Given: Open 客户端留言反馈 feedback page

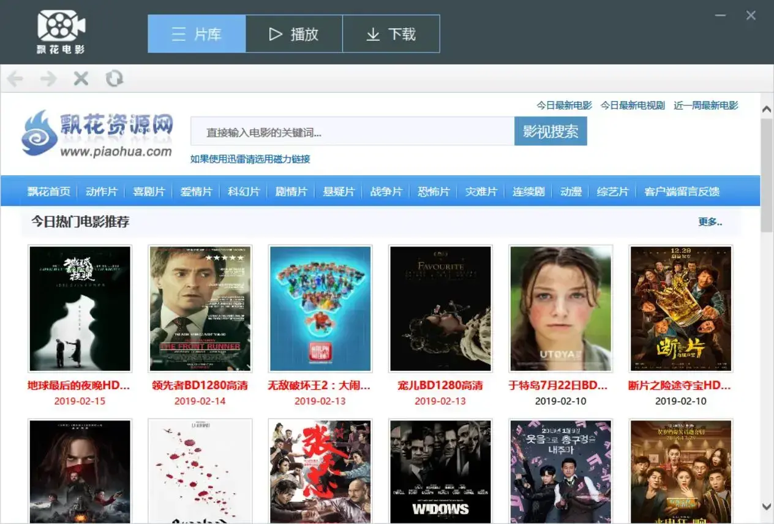Looking at the screenshot, I should [x=682, y=192].
